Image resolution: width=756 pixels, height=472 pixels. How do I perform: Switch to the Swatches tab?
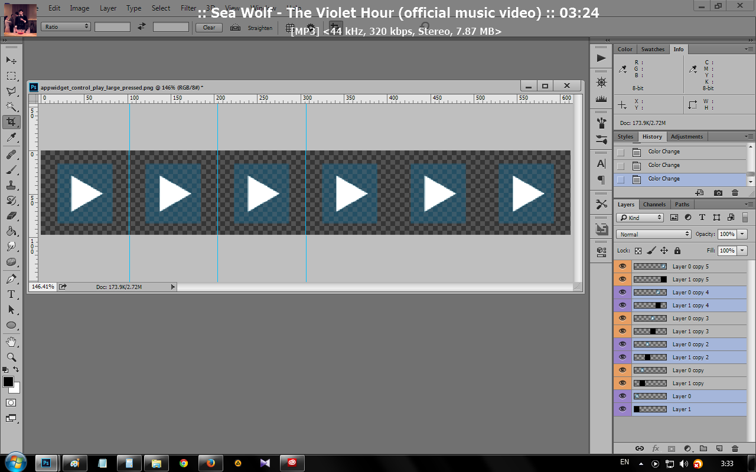click(653, 50)
